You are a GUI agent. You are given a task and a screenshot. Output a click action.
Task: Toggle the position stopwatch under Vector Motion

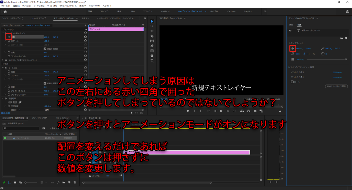[9, 37]
